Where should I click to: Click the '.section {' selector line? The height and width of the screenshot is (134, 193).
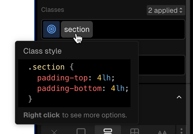pyautogui.click(x=51, y=67)
